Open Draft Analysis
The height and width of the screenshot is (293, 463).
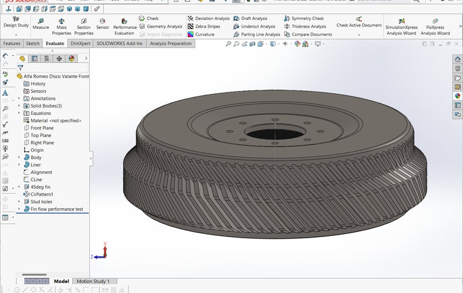250,18
